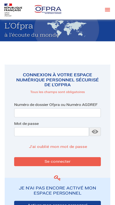Click the Mot de passe label
The width and height of the screenshot is (115, 205).
[x=26, y=124]
